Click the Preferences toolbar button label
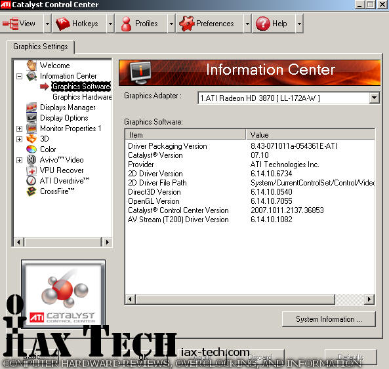This screenshot has height=369, width=389. pyautogui.click(x=215, y=24)
